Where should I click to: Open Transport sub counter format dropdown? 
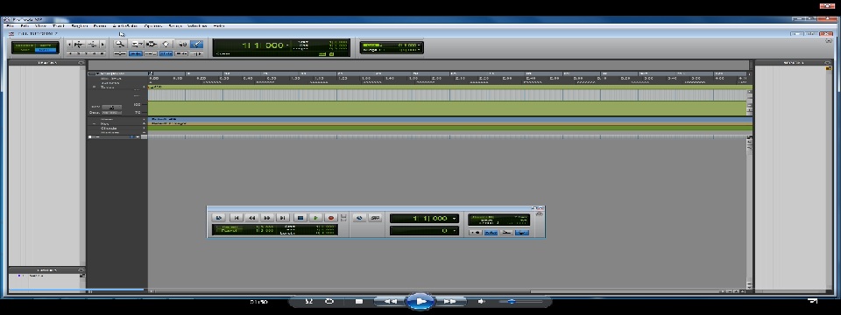(455, 231)
